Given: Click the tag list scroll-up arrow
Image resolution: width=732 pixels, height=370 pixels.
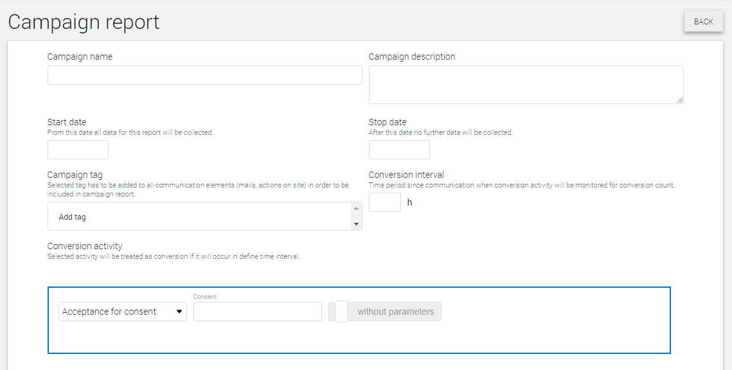Looking at the screenshot, I should click(356, 208).
